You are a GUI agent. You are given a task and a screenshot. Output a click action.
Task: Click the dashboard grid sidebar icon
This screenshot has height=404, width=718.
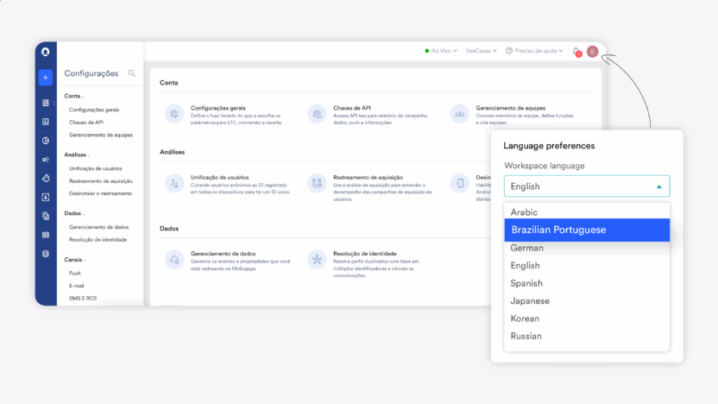point(45,103)
